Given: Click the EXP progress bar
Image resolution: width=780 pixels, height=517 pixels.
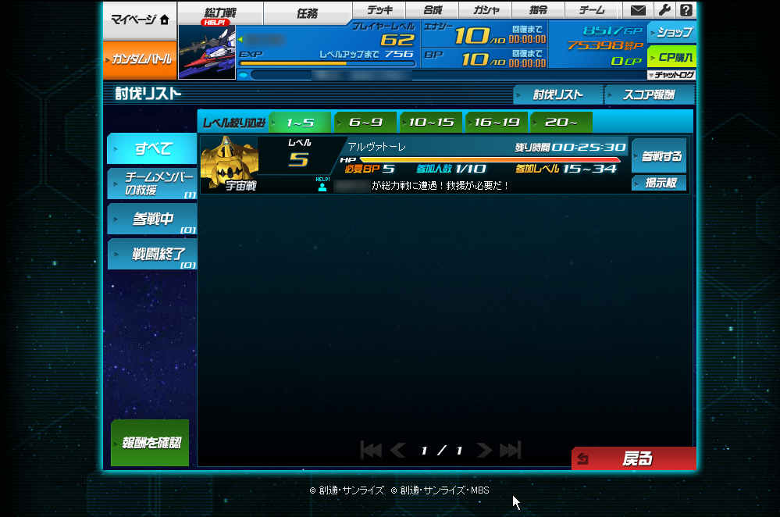Looking at the screenshot, I should 327,64.
